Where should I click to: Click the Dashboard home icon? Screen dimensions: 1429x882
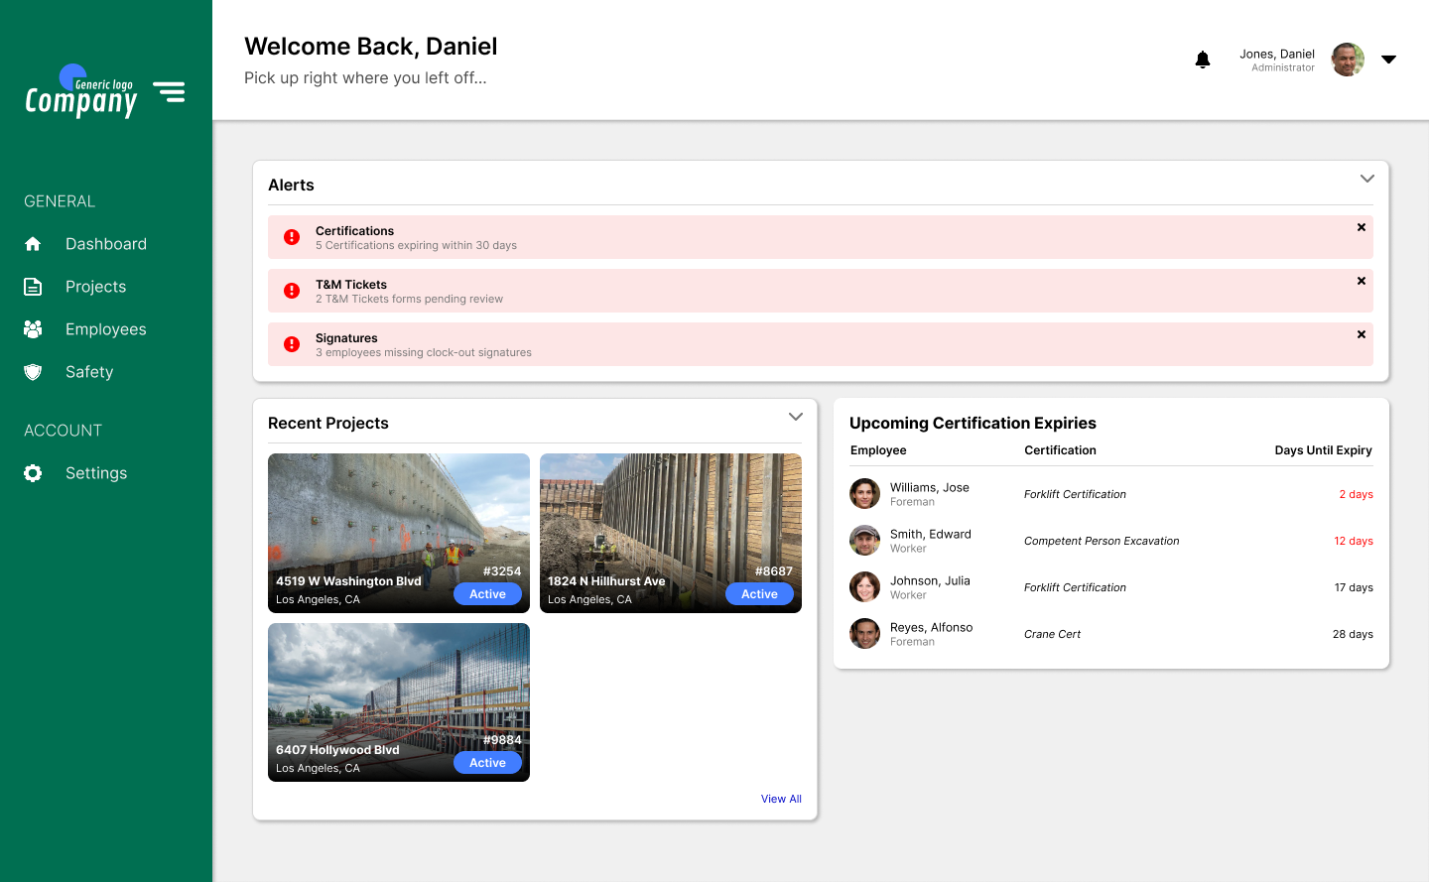33,244
